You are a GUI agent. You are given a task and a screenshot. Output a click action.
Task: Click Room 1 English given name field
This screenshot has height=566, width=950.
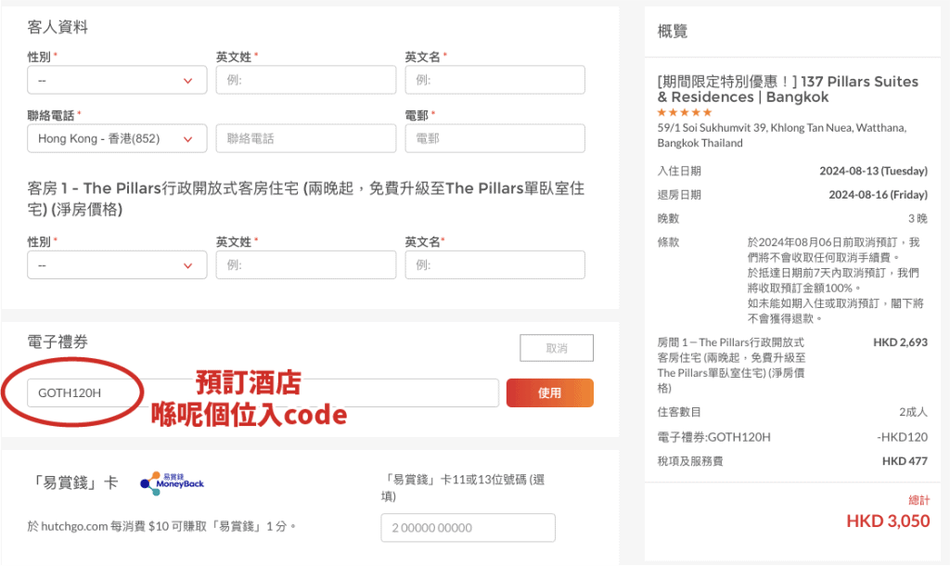(x=494, y=264)
